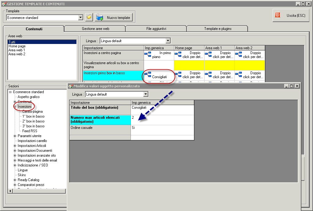Click yellow cell under Area web 1 column

tap(219, 65)
